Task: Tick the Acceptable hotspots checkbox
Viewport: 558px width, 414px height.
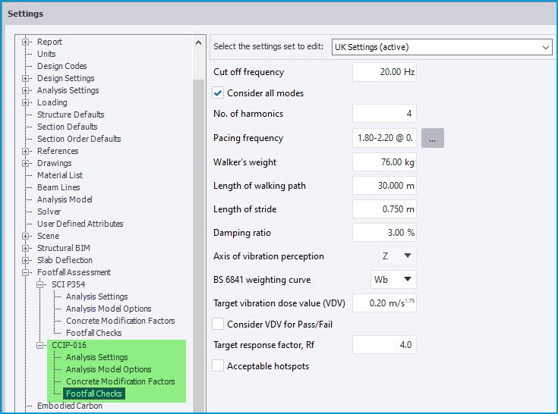Action: click(x=219, y=366)
